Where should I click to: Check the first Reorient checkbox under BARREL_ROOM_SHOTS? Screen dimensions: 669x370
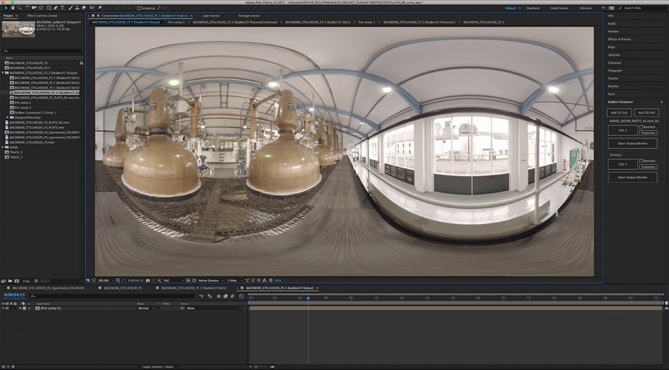[x=640, y=127]
